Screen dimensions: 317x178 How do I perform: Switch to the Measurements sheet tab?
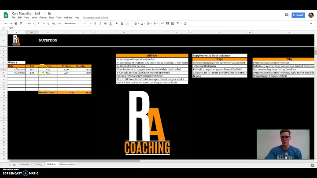point(67,164)
